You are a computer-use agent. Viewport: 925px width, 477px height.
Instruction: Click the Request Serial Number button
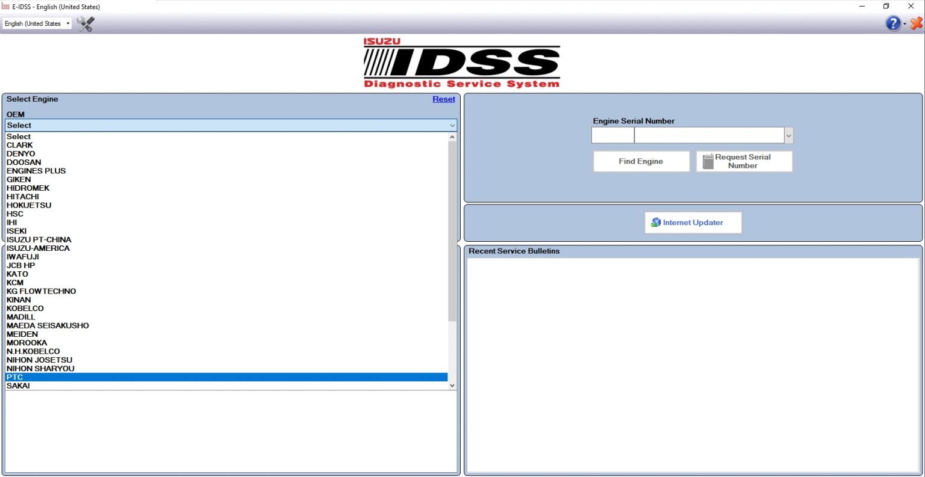(744, 161)
